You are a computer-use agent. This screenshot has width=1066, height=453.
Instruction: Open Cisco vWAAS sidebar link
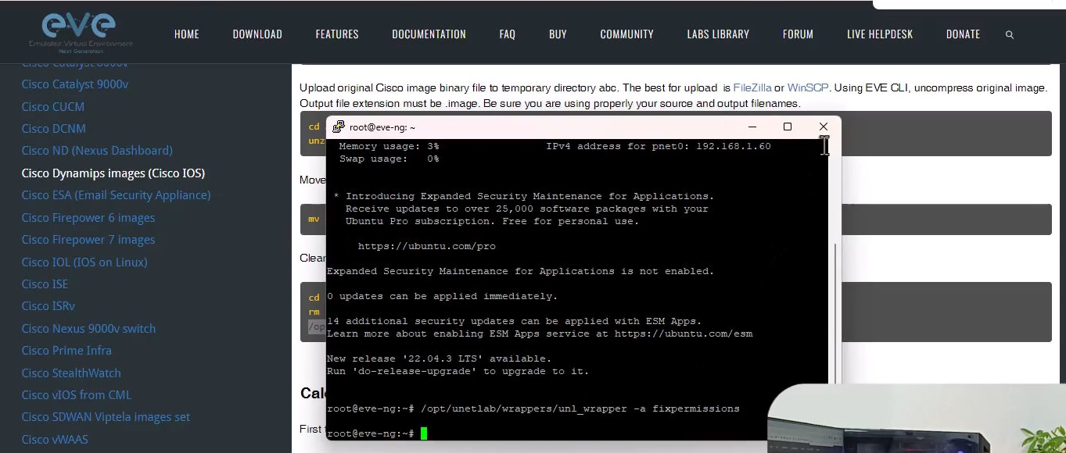[55, 439]
